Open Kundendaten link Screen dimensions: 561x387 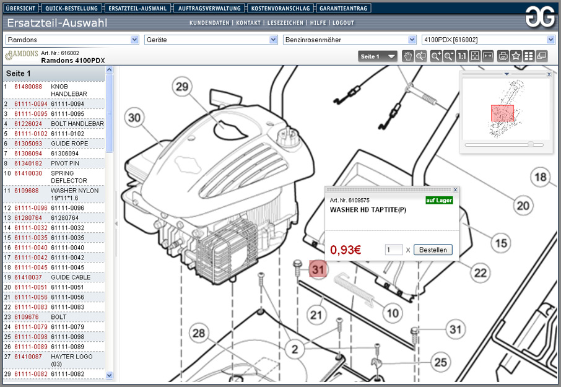tap(209, 23)
